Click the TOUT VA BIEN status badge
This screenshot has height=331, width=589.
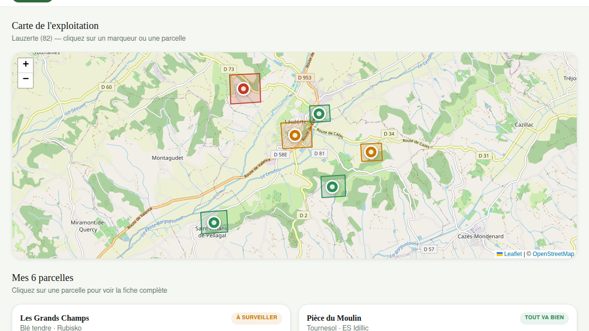tap(544, 318)
